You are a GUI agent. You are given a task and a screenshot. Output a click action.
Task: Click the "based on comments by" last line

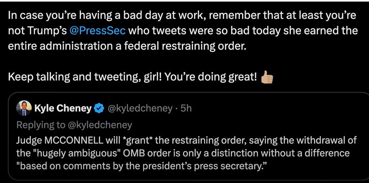click(x=76, y=165)
